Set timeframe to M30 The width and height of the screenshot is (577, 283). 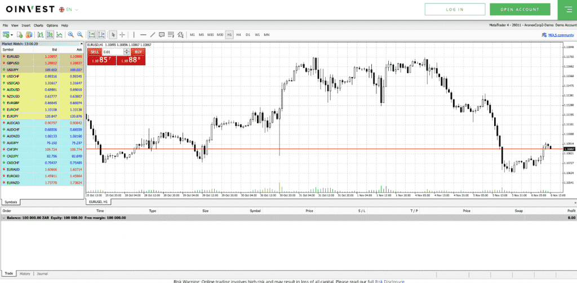point(220,34)
